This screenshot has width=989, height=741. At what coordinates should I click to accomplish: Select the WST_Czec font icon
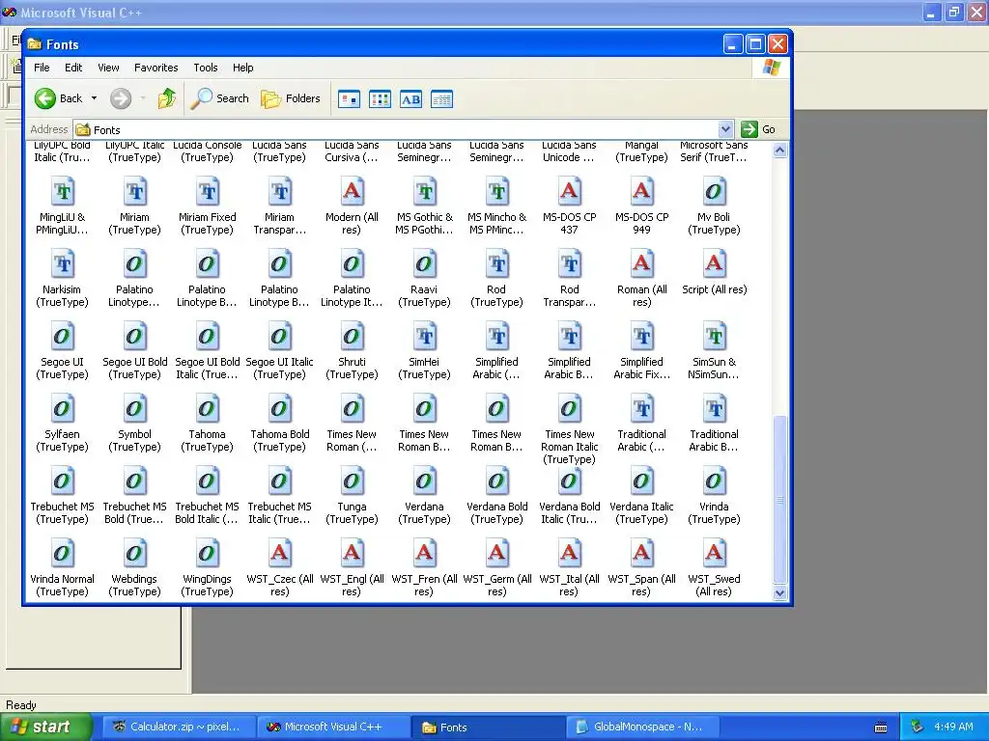280,553
